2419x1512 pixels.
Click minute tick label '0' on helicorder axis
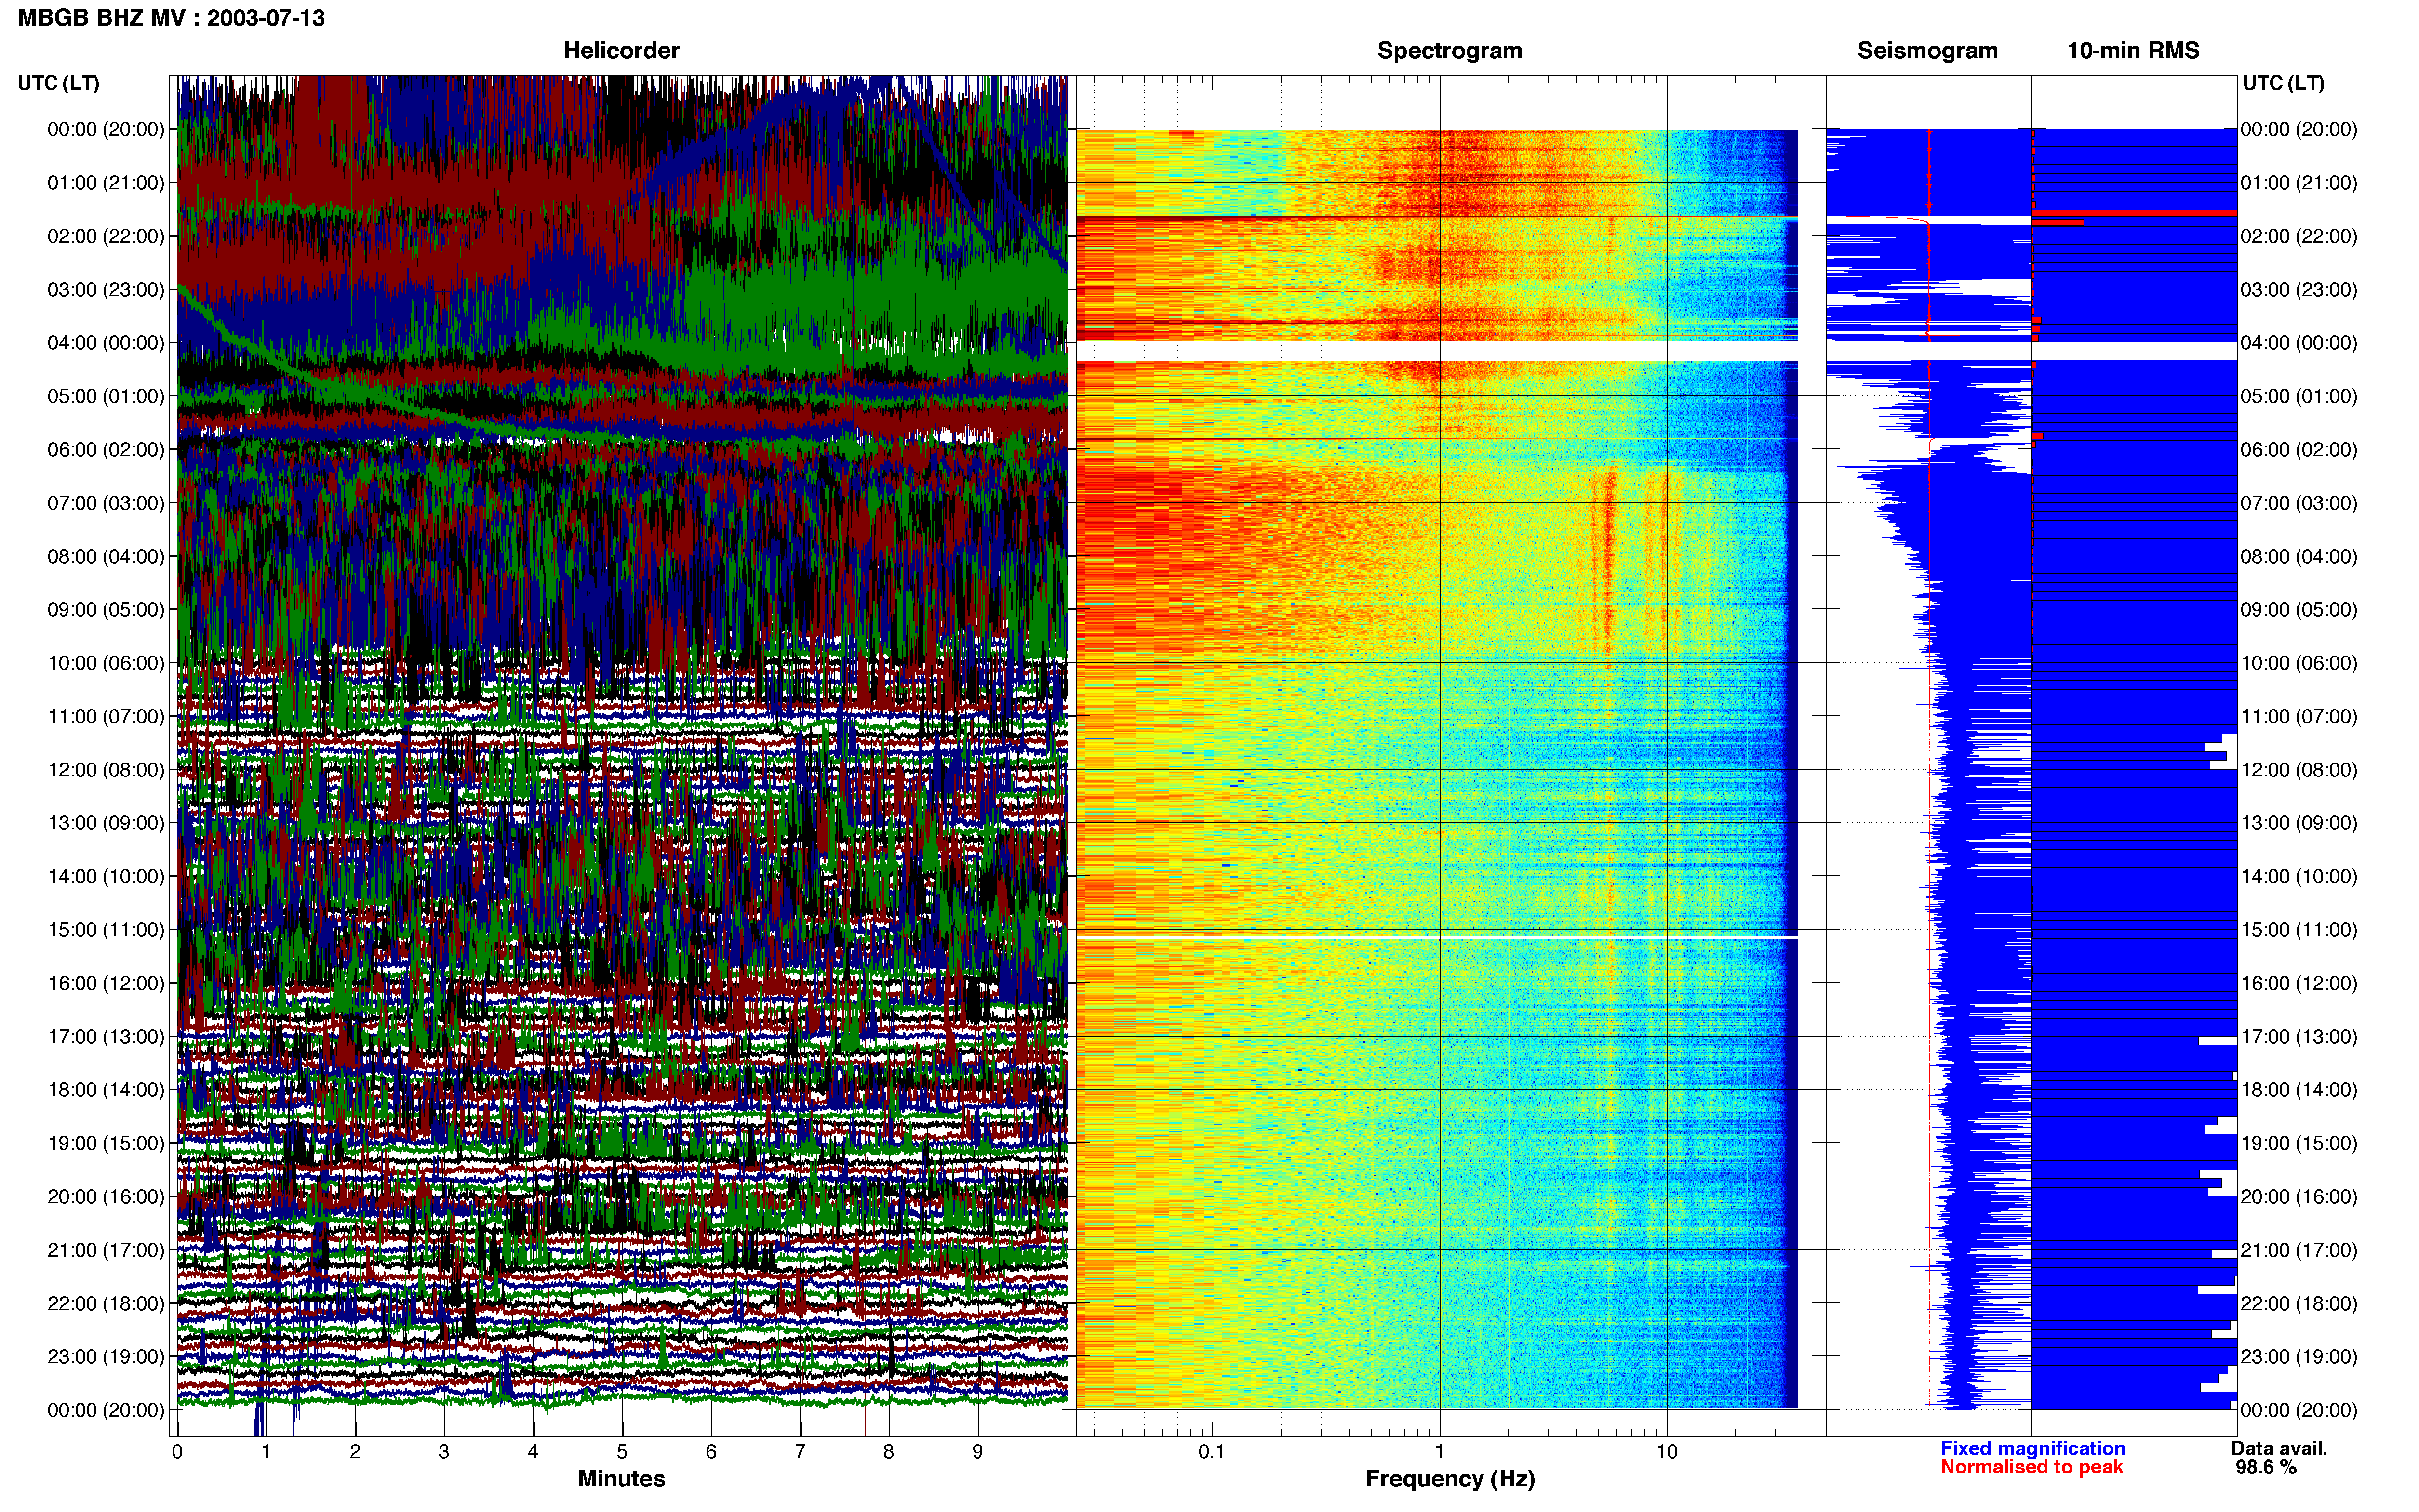pyautogui.click(x=177, y=1452)
